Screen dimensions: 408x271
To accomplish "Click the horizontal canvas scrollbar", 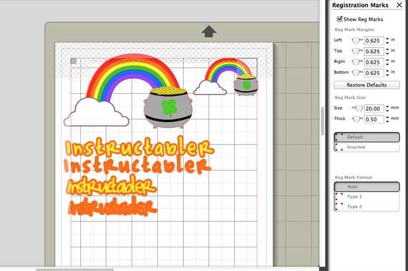I will [x=75, y=270].
